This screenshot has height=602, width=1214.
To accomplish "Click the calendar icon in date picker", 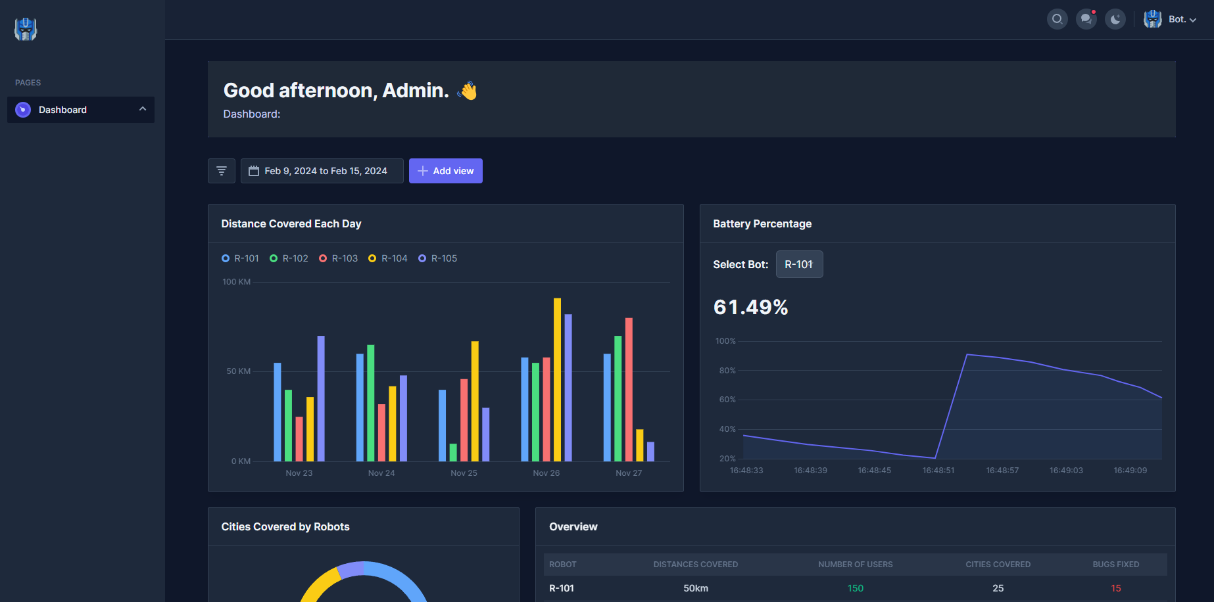I will [254, 171].
